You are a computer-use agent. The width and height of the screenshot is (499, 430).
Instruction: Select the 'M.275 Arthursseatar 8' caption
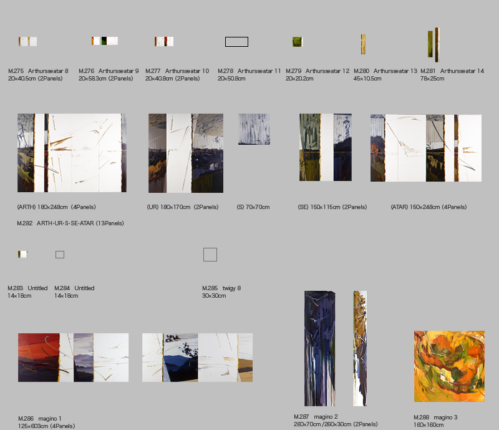(x=38, y=71)
